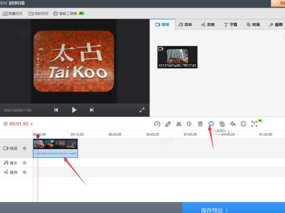Switch to the 抠图 tab
The height and width of the screenshot is (213, 285).
click(x=276, y=24)
